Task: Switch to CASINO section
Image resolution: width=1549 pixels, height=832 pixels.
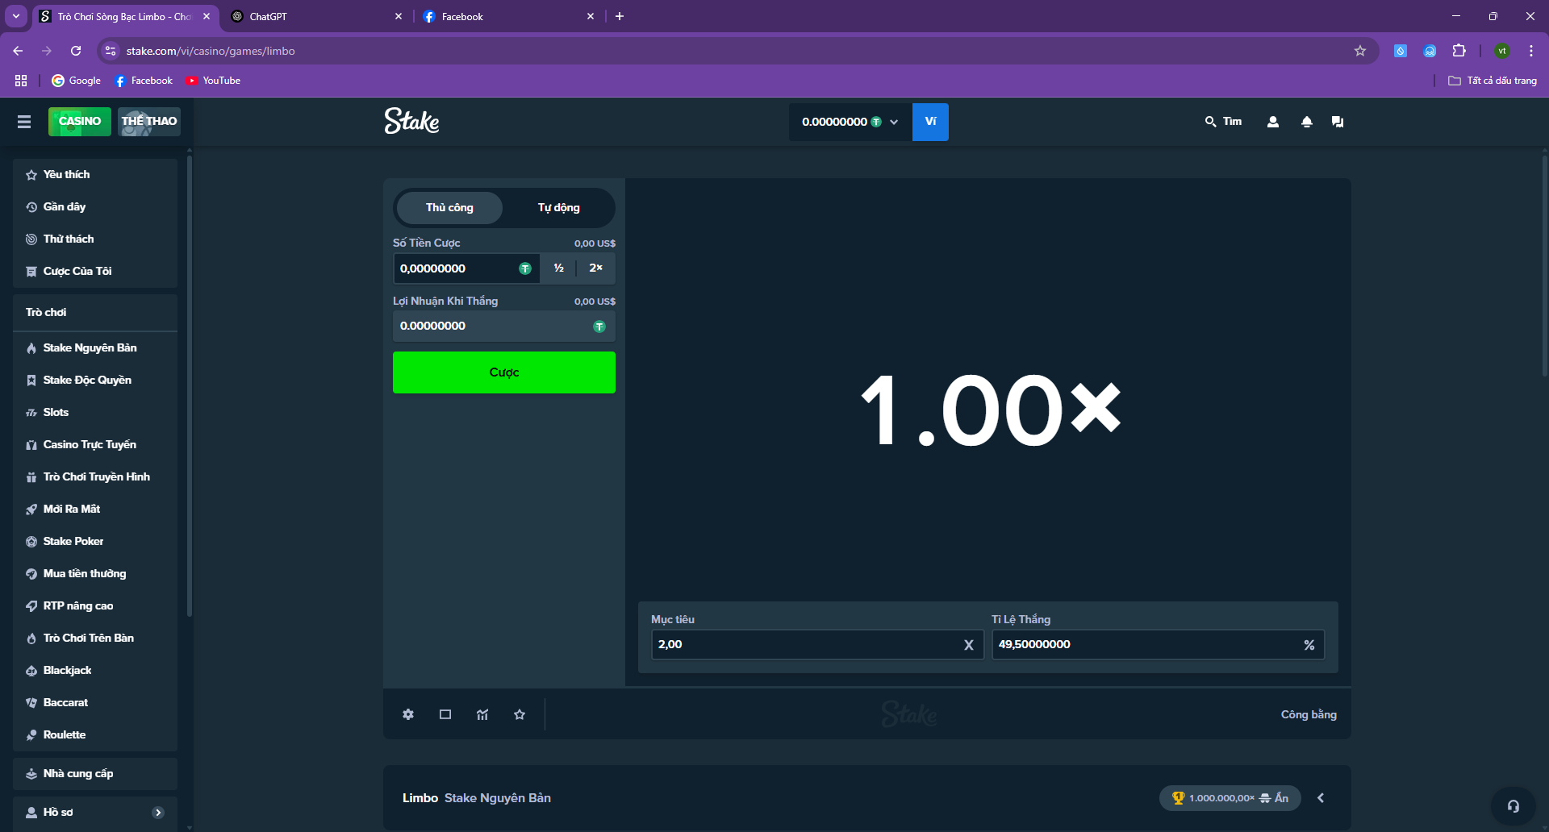Action: [80, 122]
